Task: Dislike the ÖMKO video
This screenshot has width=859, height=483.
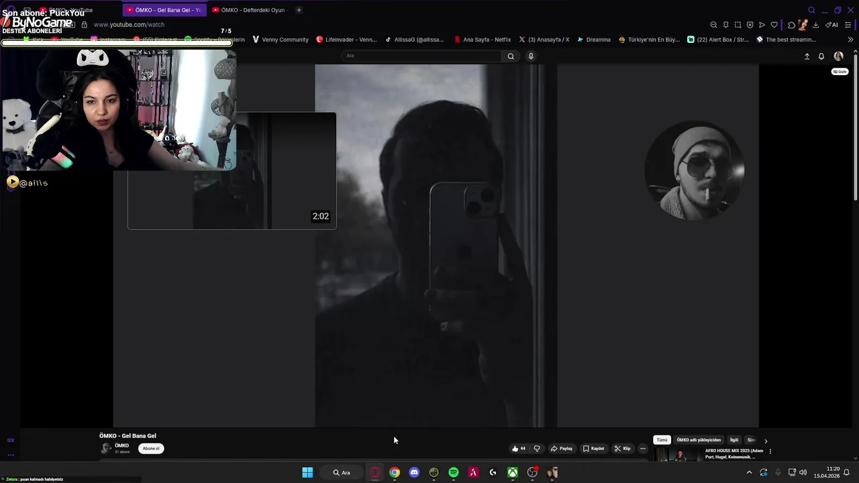Action: (x=537, y=449)
